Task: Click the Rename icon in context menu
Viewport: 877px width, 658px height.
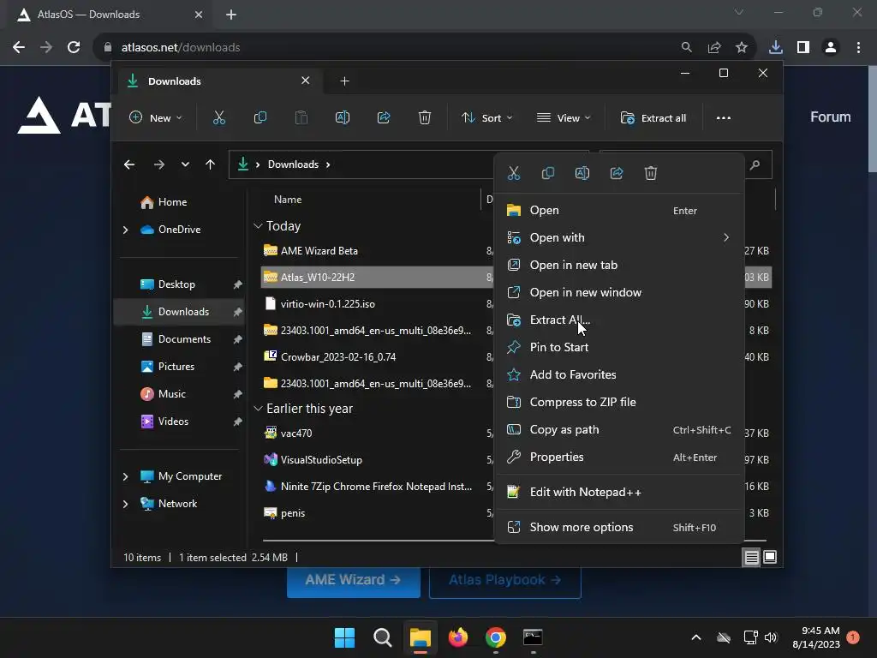Action: pos(582,173)
